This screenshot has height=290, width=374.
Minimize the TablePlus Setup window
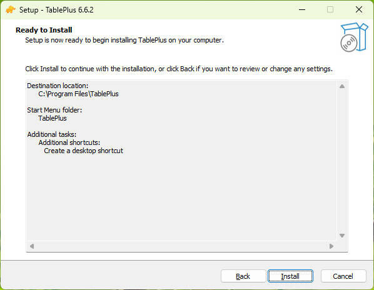(x=302, y=10)
